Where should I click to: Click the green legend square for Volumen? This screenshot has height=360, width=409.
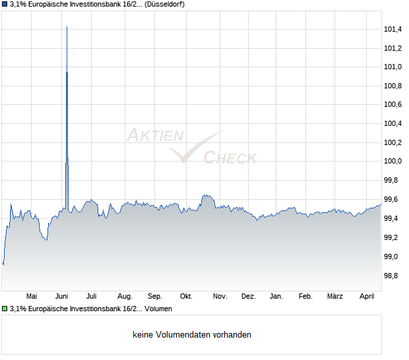[x=5, y=309]
